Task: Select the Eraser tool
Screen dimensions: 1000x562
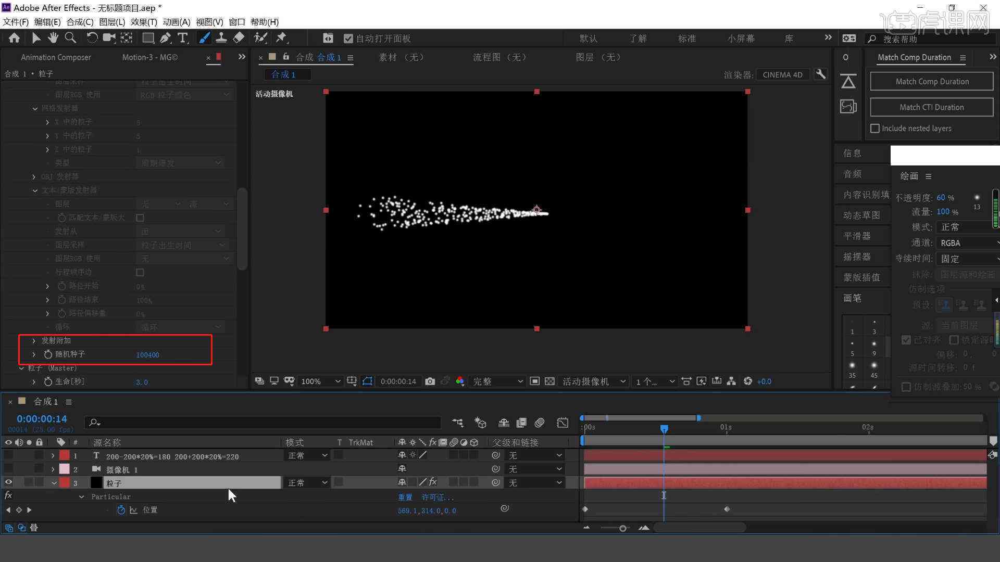Action: [x=239, y=38]
